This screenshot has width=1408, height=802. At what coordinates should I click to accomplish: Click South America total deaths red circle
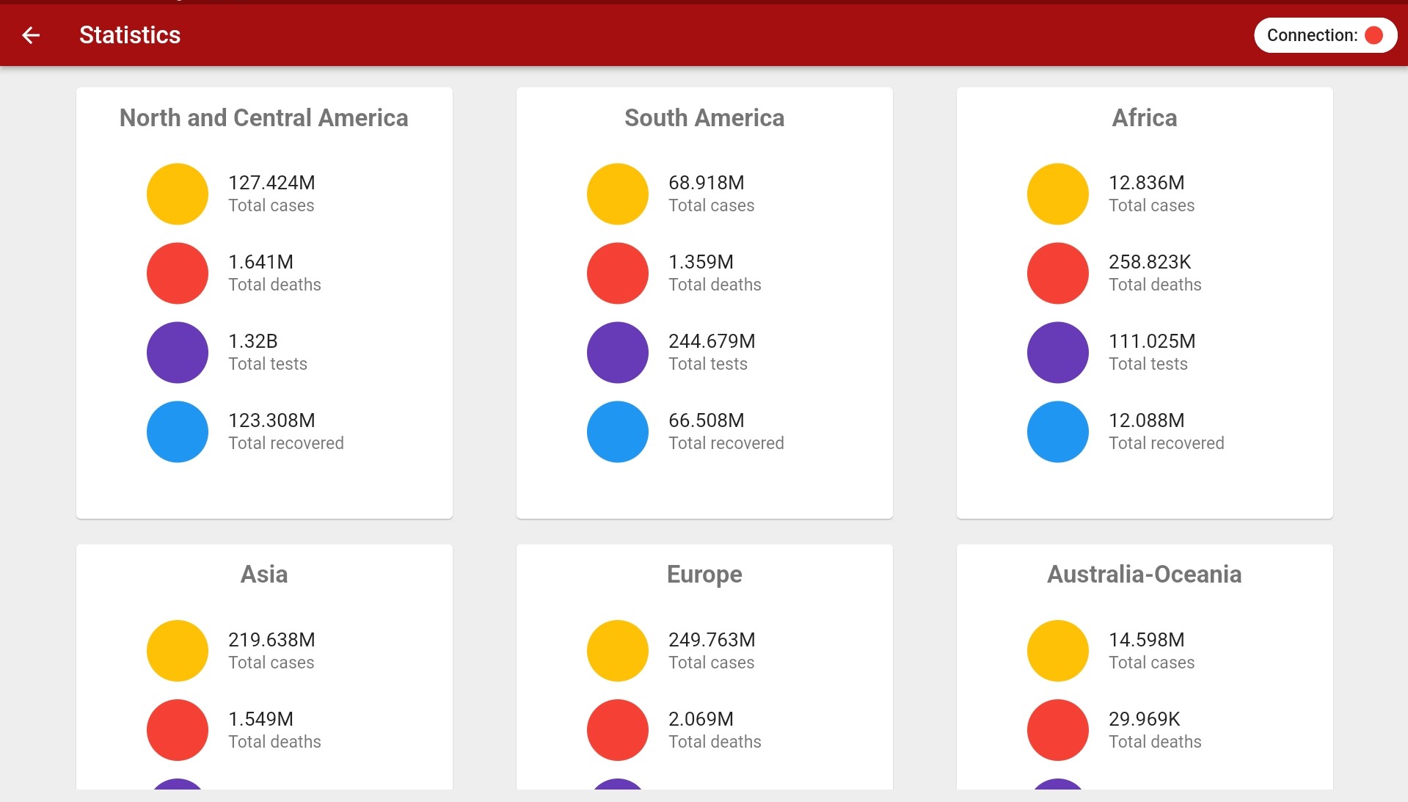click(x=618, y=273)
